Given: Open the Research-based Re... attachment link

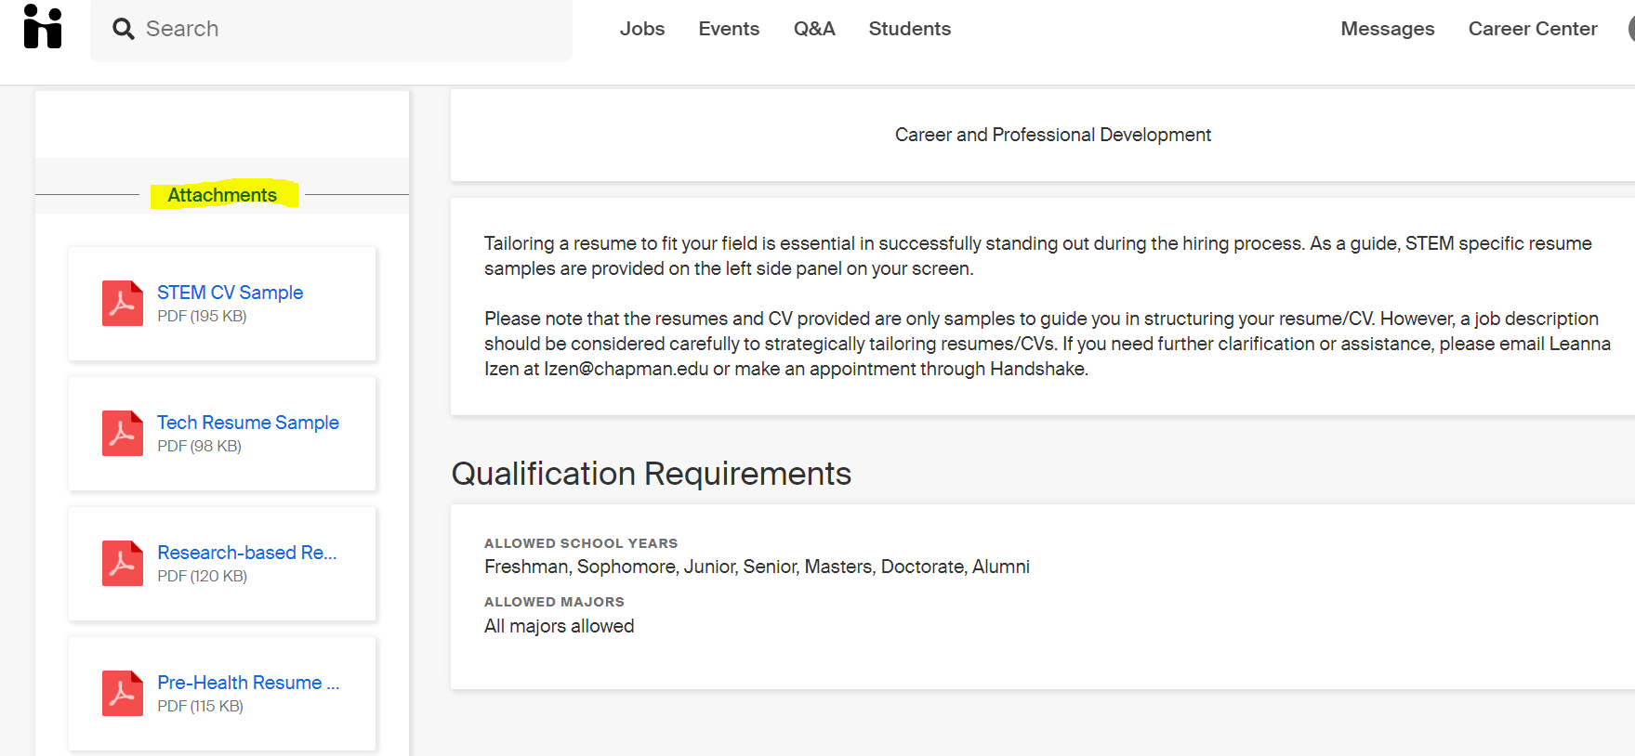Looking at the screenshot, I should coord(247,553).
